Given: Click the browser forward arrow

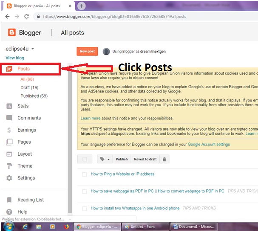Looking at the screenshot, I should click(17, 16).
